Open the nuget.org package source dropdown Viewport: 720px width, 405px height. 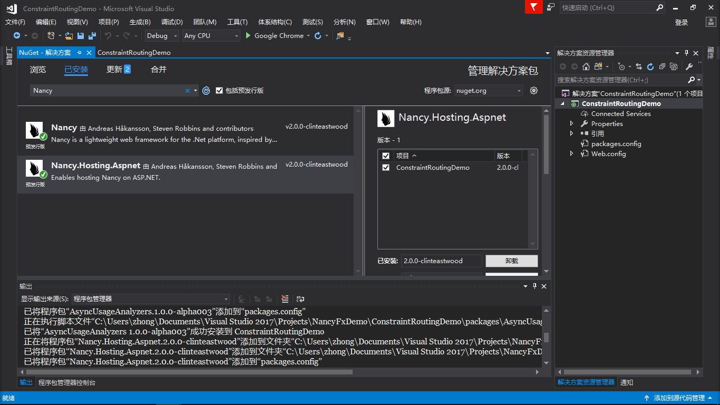tap(489, 91)
